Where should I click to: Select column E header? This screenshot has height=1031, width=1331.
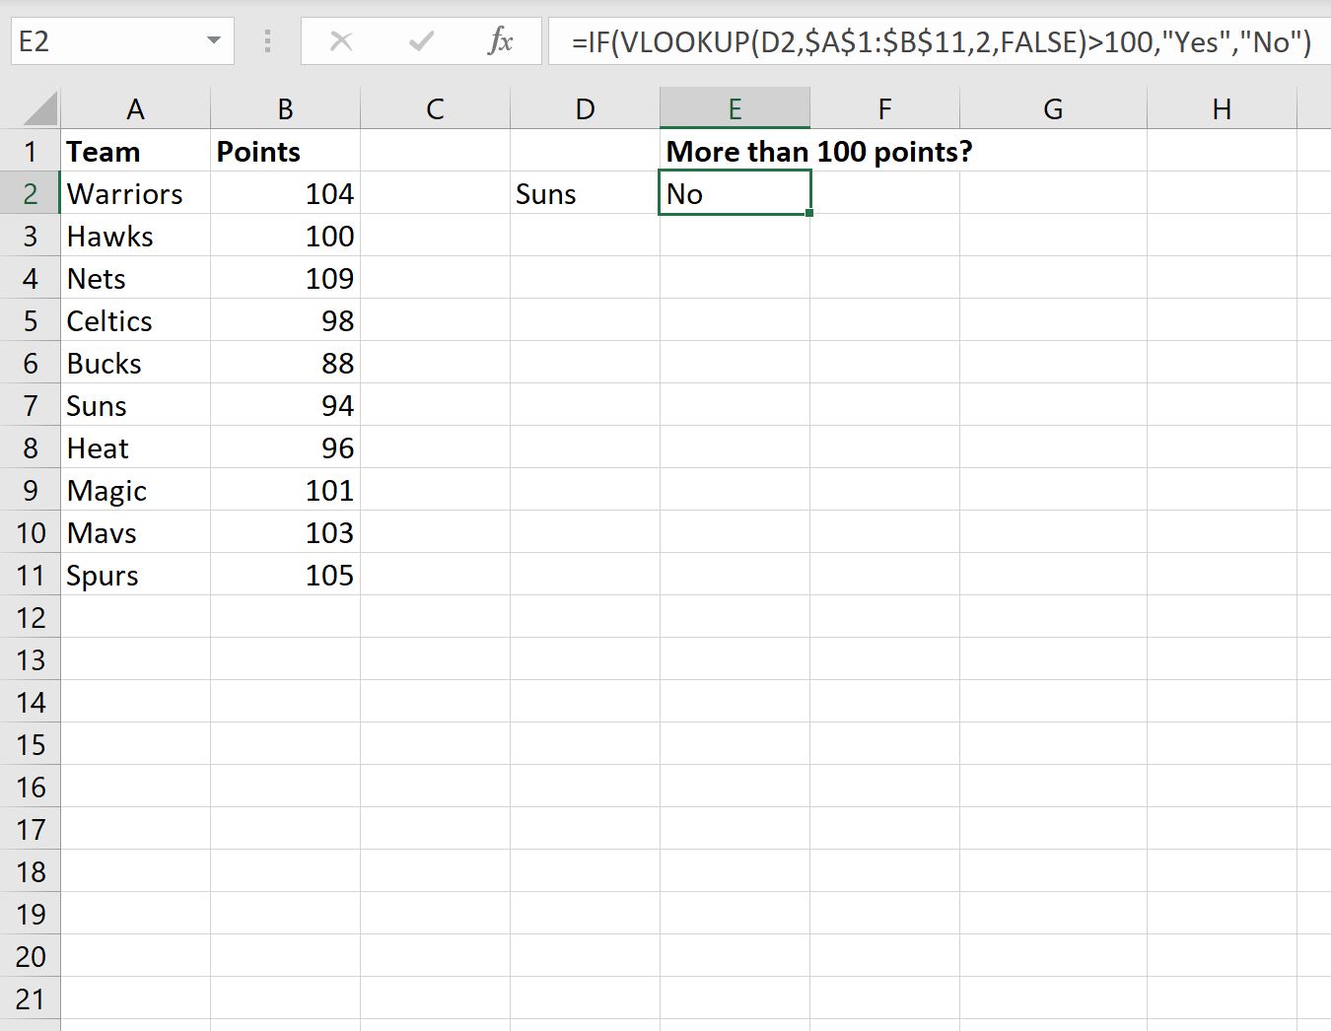pyautogui.click(x=735, y=107)
